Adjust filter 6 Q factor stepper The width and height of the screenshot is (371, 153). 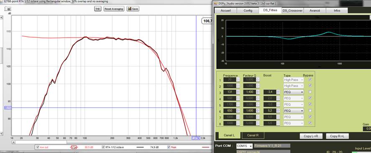click(258, 110)
